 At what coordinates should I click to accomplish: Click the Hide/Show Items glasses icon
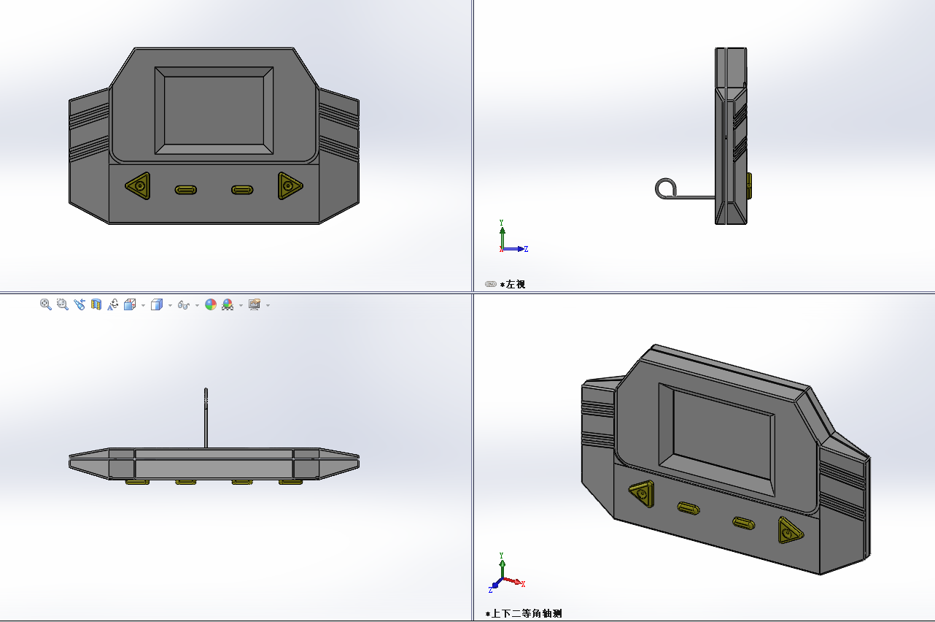(x=184, y=305)
